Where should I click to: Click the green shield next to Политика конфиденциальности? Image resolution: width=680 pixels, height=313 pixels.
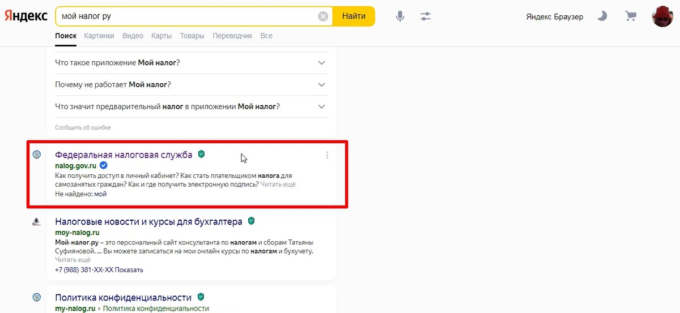click(x=201, y=297)
